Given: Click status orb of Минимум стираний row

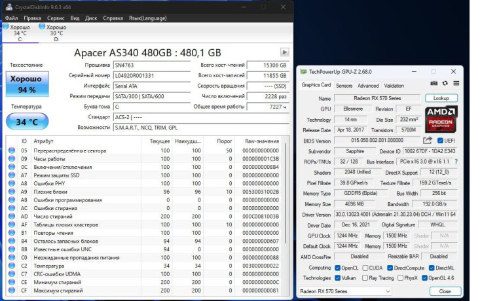Looking at the screenshot, I should [12, 282].
